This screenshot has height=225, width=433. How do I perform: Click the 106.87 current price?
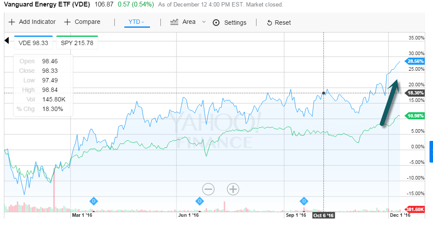click(104, 4)
